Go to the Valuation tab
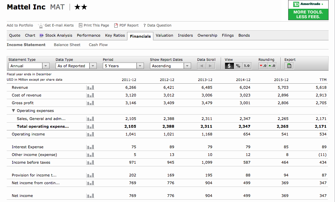The width and height of the screenshot is (335, 202). [164, 35]
